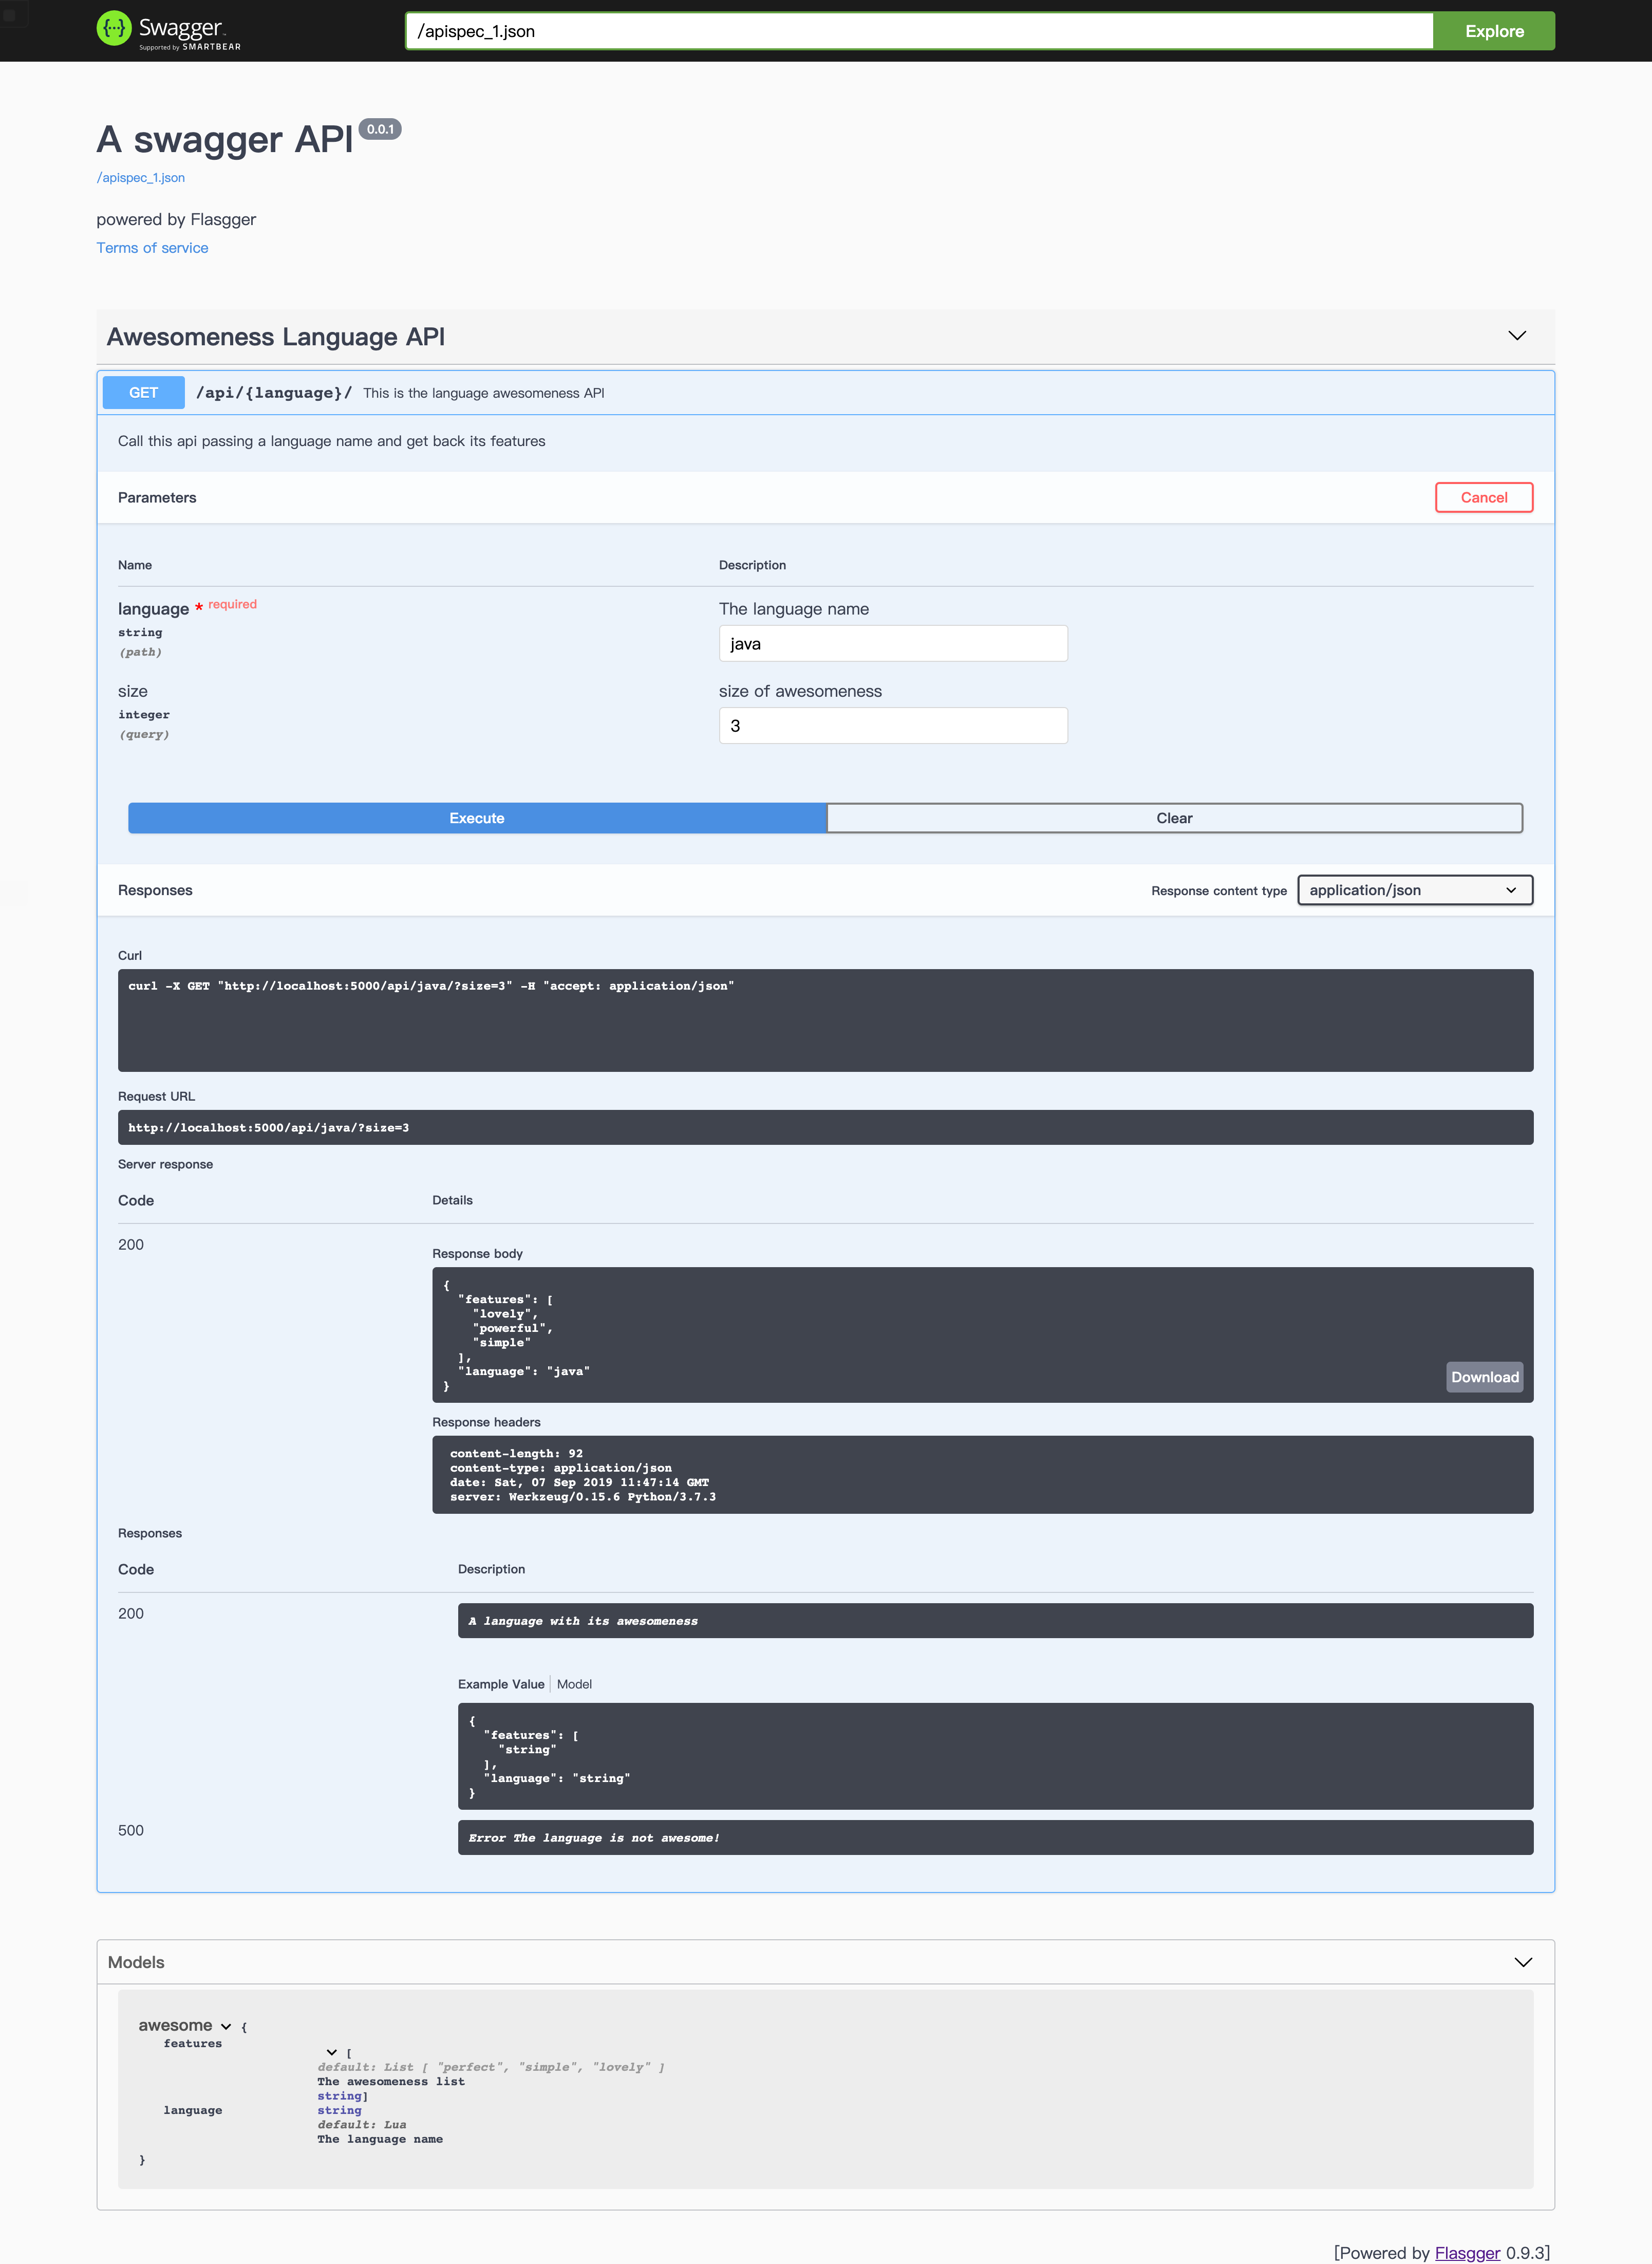Image resolution: width=1652 pixels, height=2264 pixels.
Task: Collapse the awesome model arrow
Action: (226, 2027)
